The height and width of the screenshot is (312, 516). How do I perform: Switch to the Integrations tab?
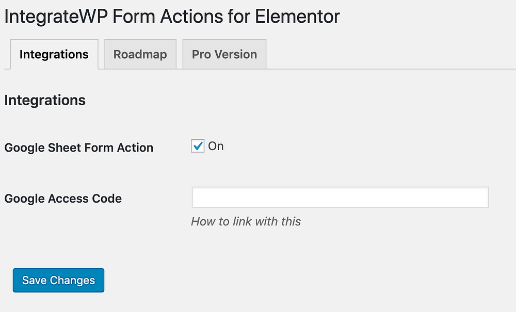[54, 54]
